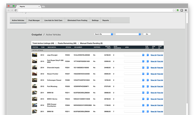This screenshot has width=194, height=115.
Task: Click the DAYS REMAINING column header
Action: pos(117,47)
